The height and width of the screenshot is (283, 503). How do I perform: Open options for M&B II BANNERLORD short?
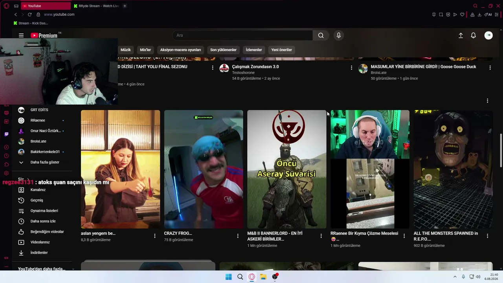(x=321, y=236)
